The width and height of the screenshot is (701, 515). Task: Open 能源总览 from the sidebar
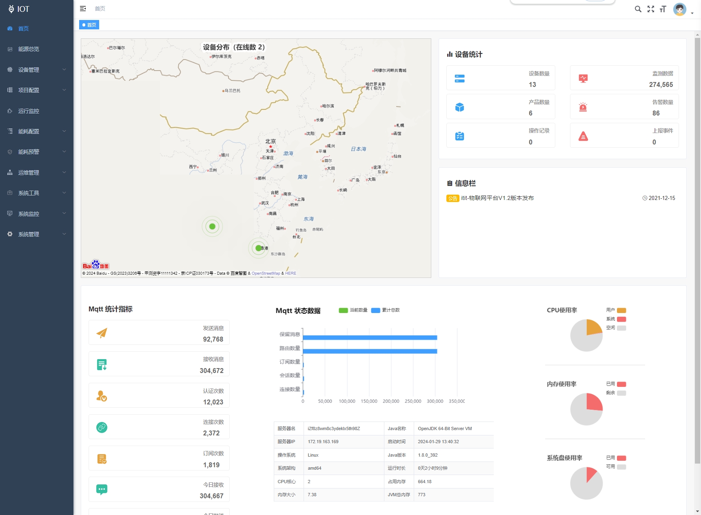pos(29,49)
